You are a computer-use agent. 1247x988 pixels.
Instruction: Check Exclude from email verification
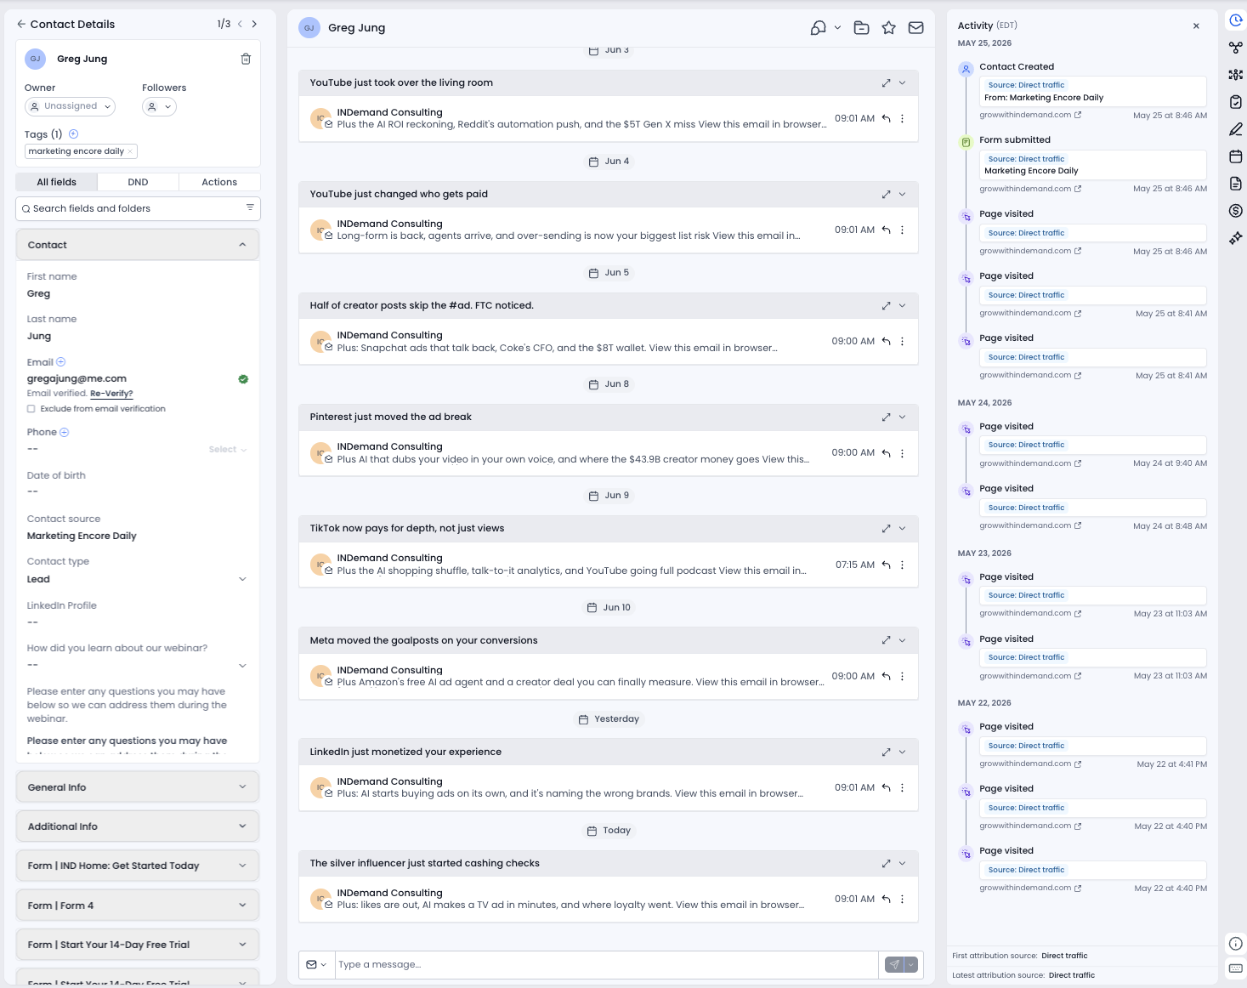coord(31,409)
